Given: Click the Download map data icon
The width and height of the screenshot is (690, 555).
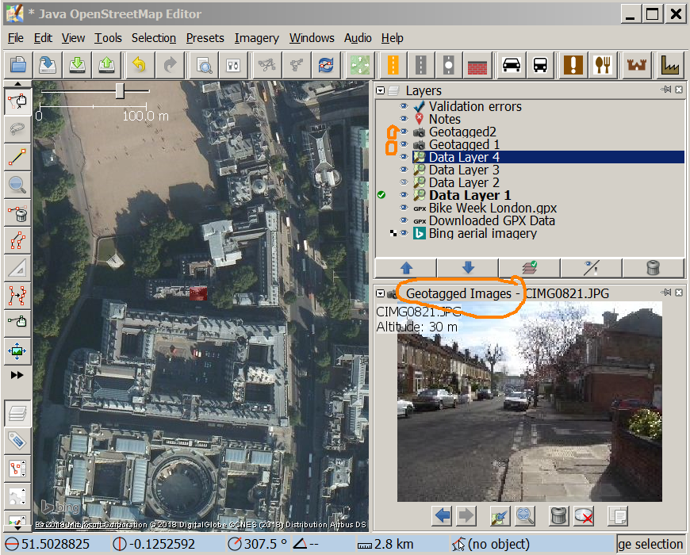Looking at the screenshot, I should click(x=76, y=64).
